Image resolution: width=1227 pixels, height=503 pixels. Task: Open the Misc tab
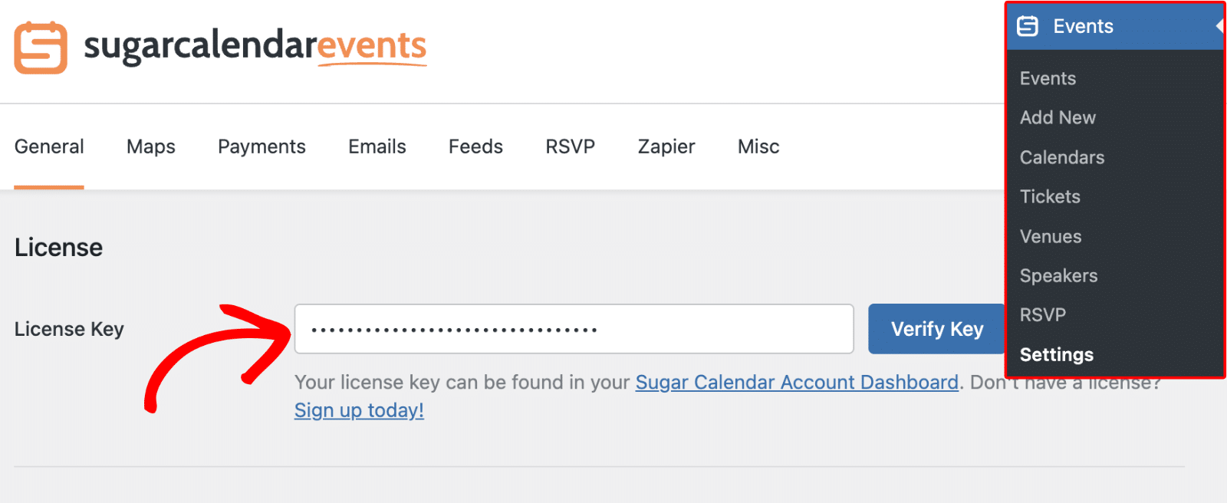coord(758,146)
